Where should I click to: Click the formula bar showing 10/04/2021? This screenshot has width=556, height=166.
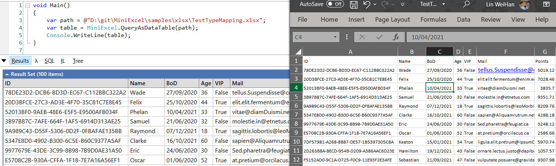click(x=480, y=37)
